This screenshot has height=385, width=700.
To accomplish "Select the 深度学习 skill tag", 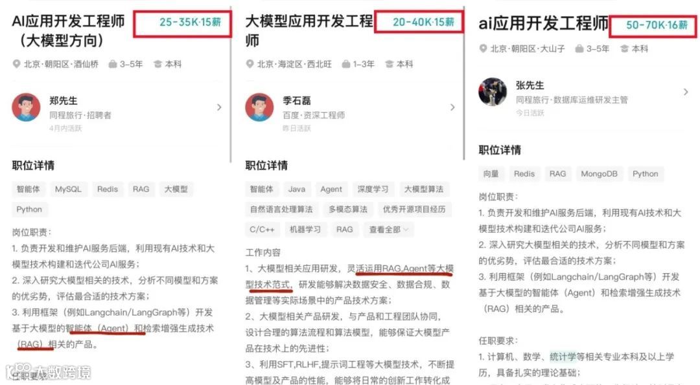I will [x=373, y=190].
